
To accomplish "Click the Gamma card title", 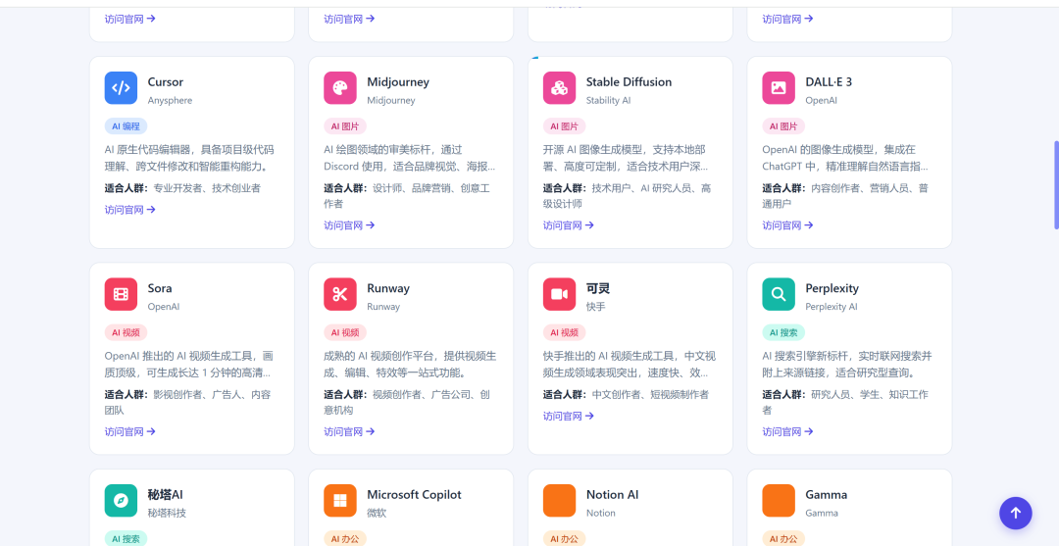I will (x=827, y=495).
